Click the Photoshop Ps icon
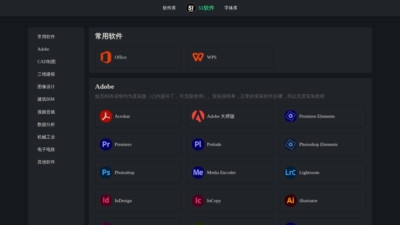400x225 pixels. [106, 172]
